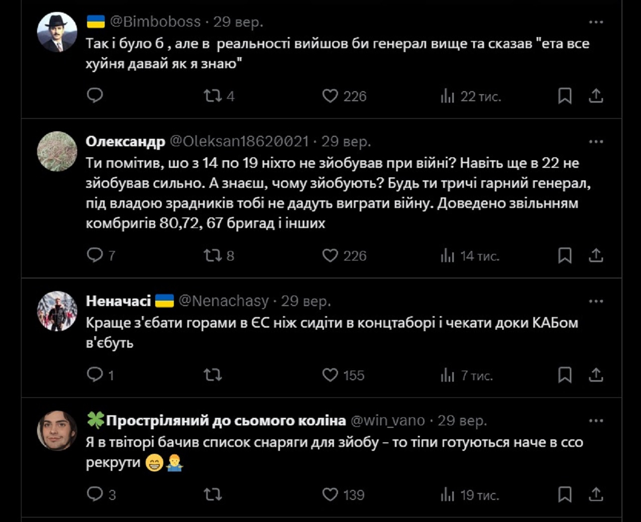Open the @Nenachasy handle link
This screenshot has height=522, width=641.
(x=224, y=301)
